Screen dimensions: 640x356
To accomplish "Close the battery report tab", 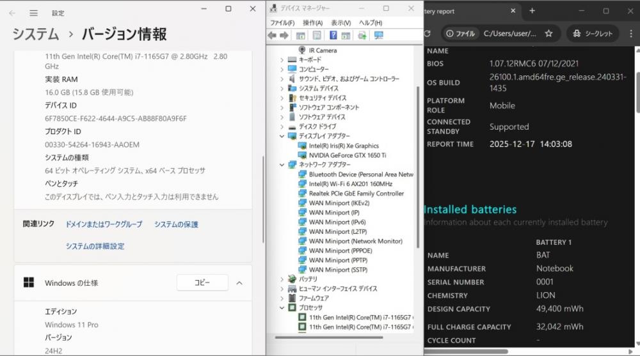I will [513, 11].
